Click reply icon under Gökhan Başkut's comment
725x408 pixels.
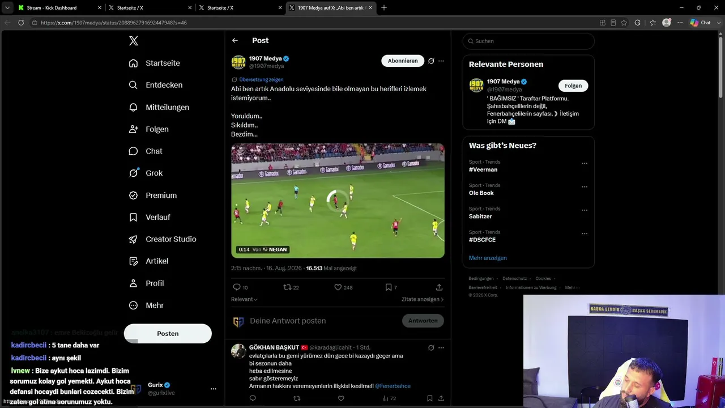point(253,398)
